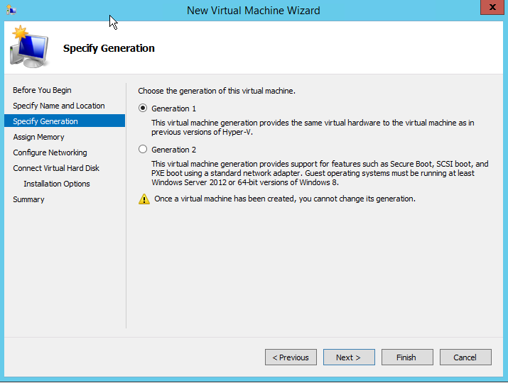Click the Generation 2 description text
Image resolution: width=508 pixels, height=383 pixels.
tap(320, 173)
